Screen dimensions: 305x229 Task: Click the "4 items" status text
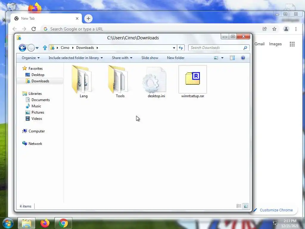26,206
